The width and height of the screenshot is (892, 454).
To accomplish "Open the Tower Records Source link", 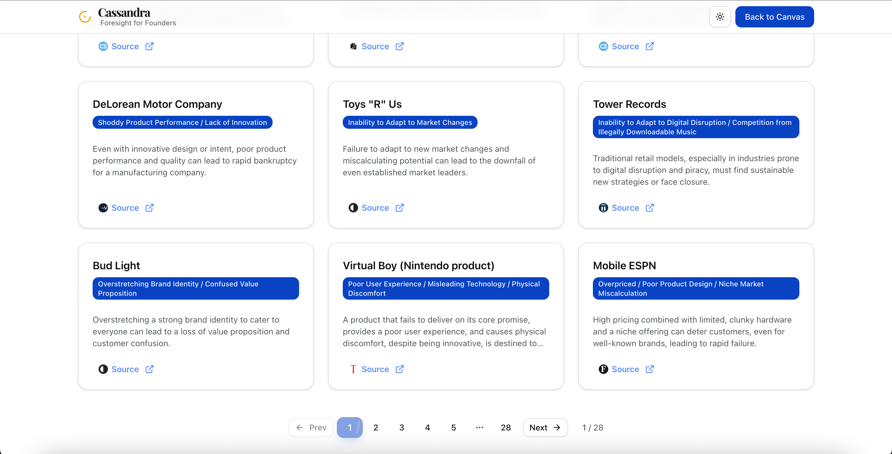I will pos(625,208).
